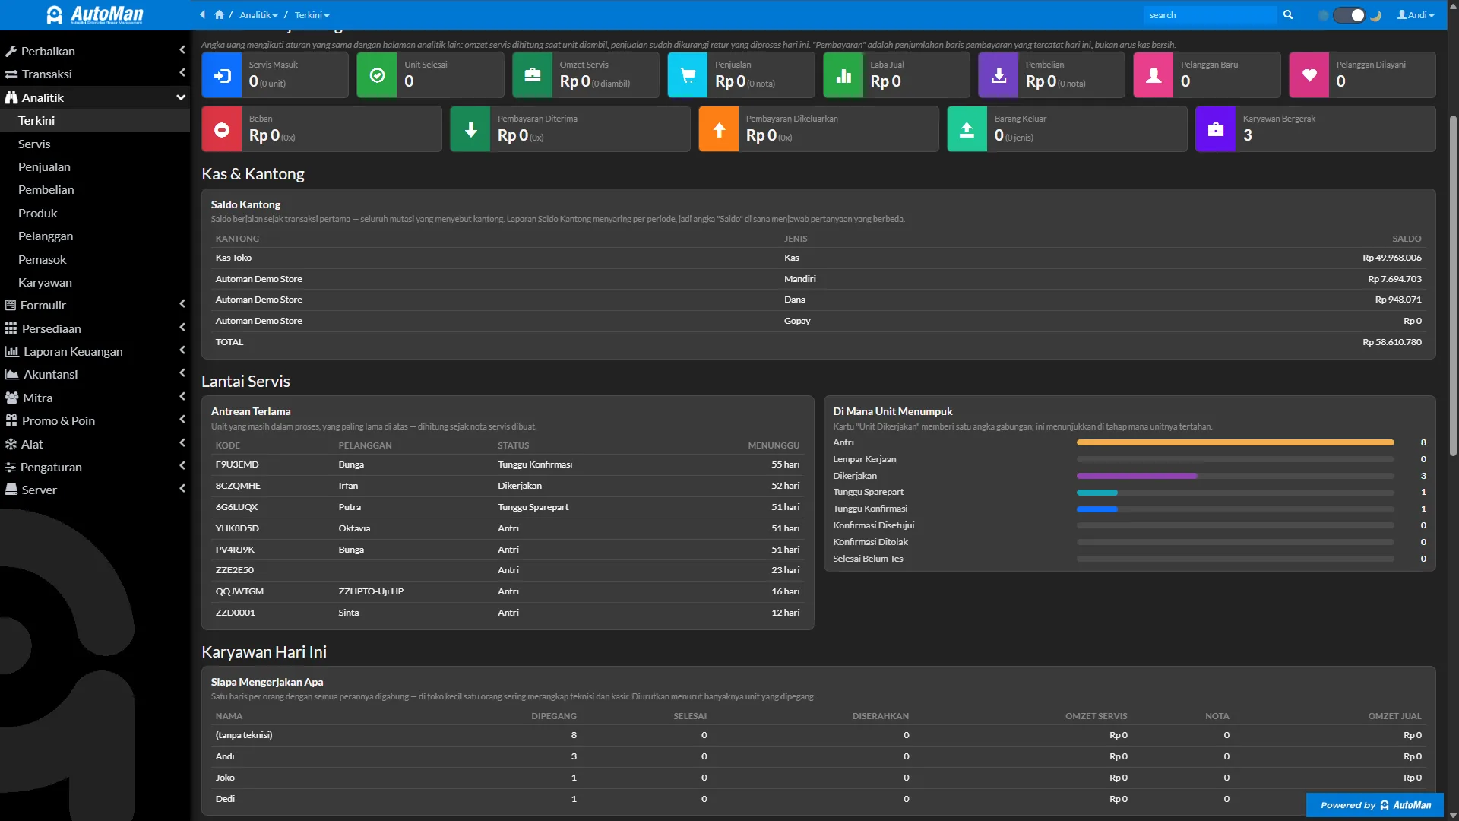The image size is (1459, 821).
Task: Click customer ZZHPTO-Uji HP
Action: coord(371,591)
